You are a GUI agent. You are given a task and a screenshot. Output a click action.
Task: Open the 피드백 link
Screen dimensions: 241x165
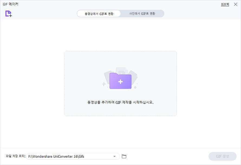pos(225,4)
